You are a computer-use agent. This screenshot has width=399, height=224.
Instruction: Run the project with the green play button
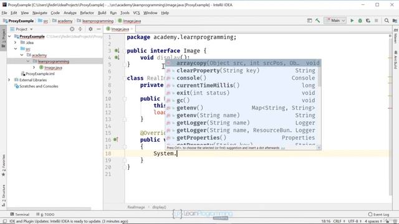[x=352, y=21]
